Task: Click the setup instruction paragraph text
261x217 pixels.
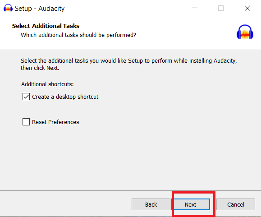Action: (x=129, y=64)
